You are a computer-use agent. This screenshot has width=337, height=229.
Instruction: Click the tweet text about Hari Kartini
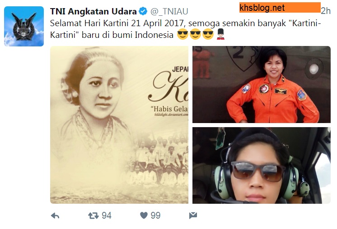tap(185, 29)
